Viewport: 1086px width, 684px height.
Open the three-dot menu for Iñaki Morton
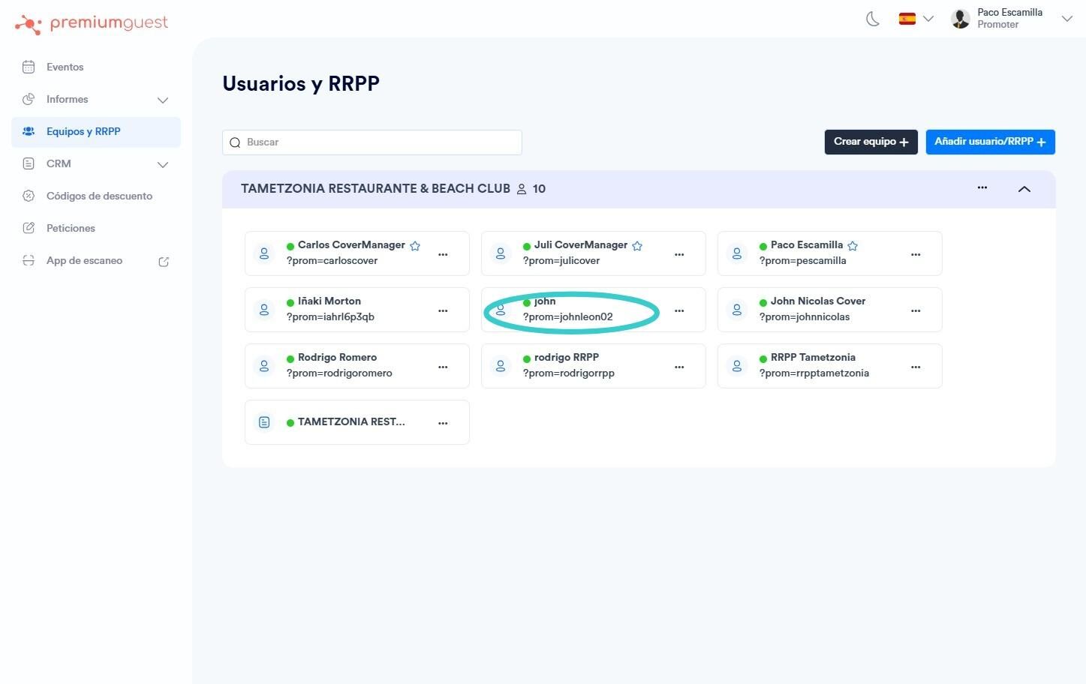tap(443, 310)
